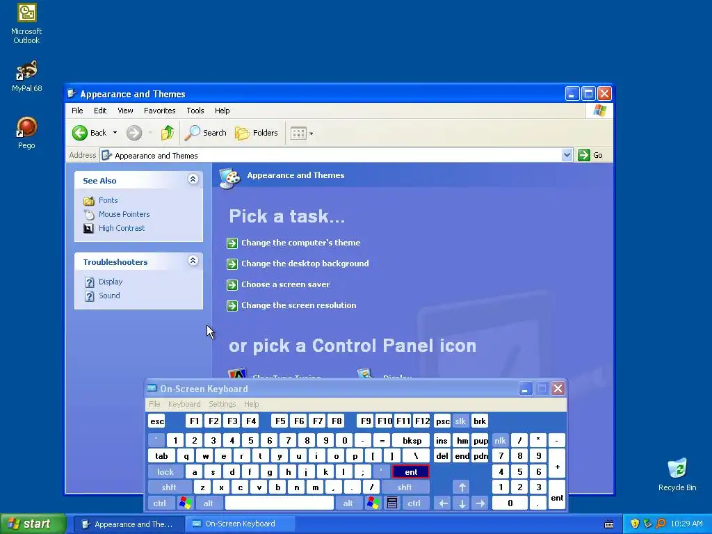712x534 pixels.
Task: Click the esc key on keyboard
Action: 157,421
